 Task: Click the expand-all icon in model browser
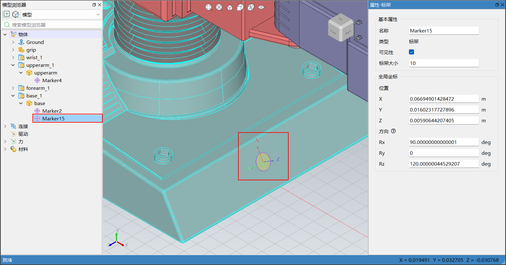[x=6, y=14]
